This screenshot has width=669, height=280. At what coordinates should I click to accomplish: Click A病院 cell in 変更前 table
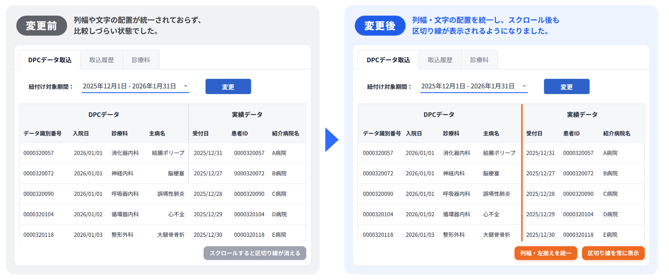[x=279, y=153]
